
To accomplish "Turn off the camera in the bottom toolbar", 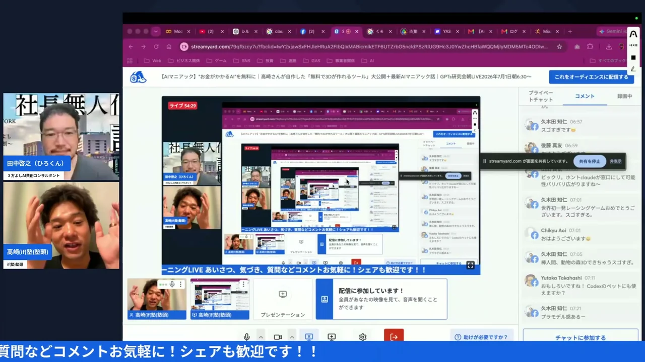I will point(278,337).
